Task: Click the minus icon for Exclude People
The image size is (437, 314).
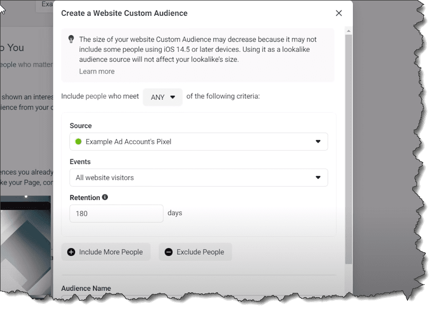Action: 168,252
